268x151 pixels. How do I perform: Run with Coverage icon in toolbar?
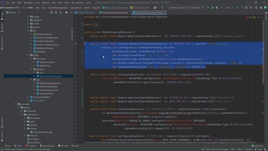(x=217, y=8)
